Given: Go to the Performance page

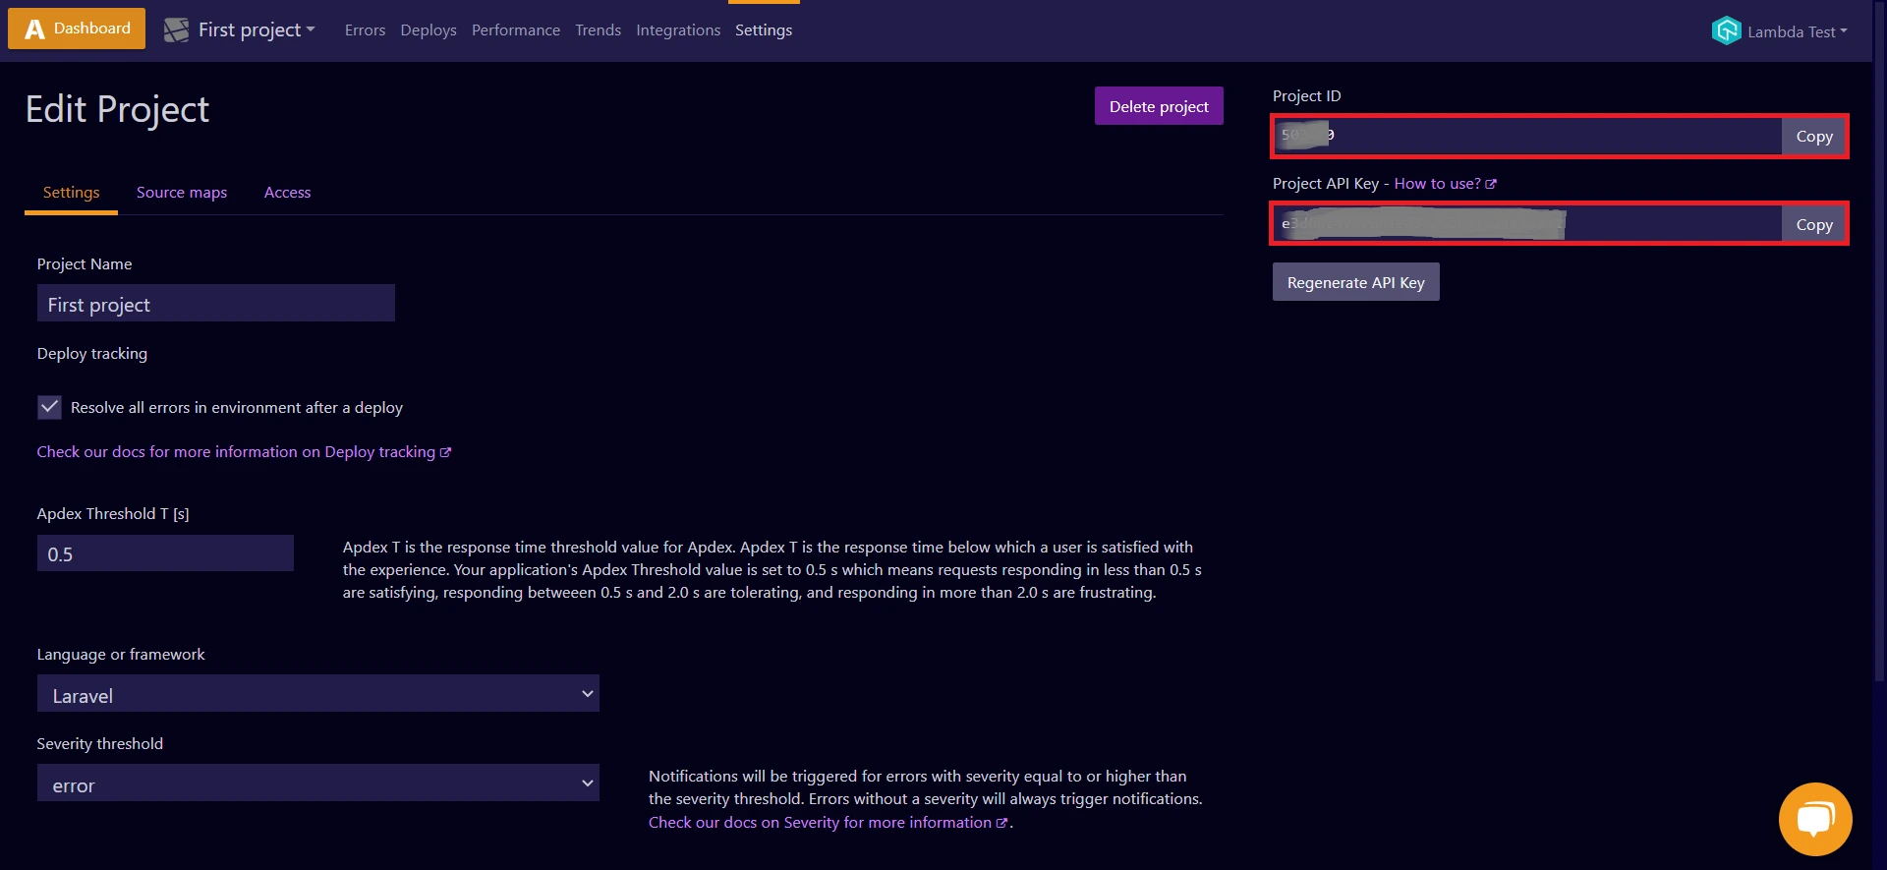Looking at the screenshot, I should click(x=515, y=30).
